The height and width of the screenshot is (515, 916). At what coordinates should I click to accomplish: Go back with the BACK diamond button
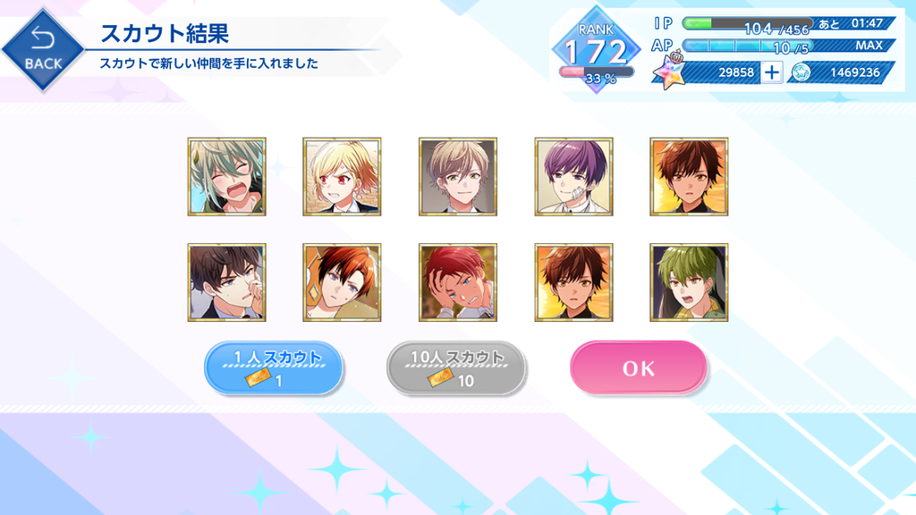[x=43, y=50]
